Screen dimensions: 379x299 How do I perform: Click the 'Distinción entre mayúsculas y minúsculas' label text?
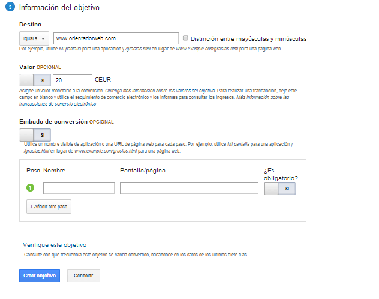point(248,38)
